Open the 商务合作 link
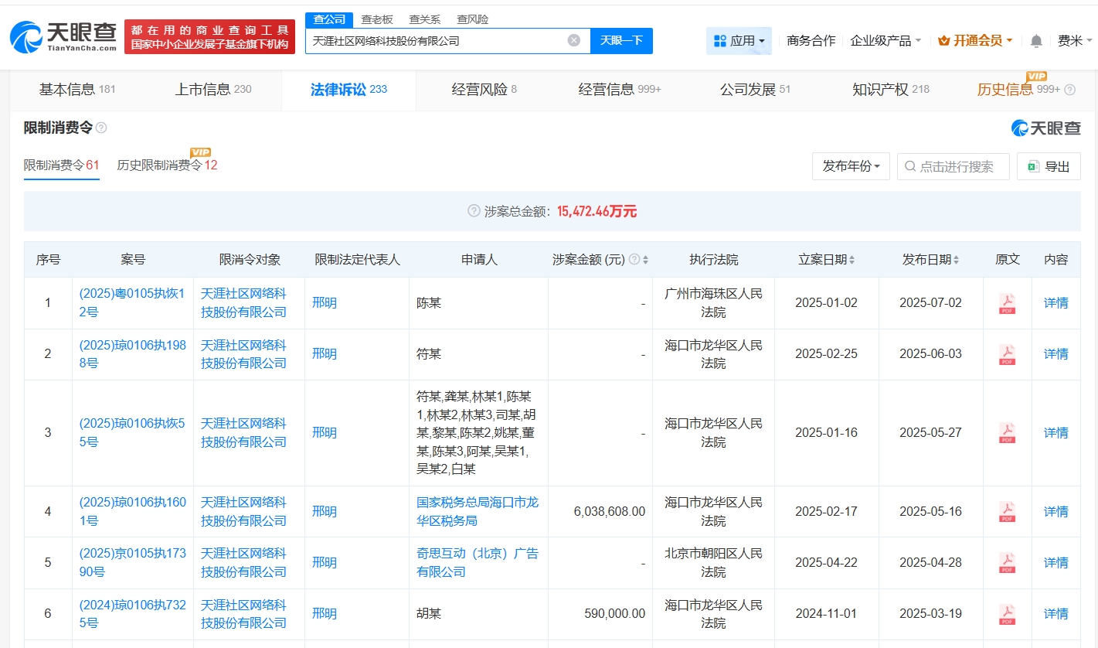1098x648 pixels. [811, 40]
